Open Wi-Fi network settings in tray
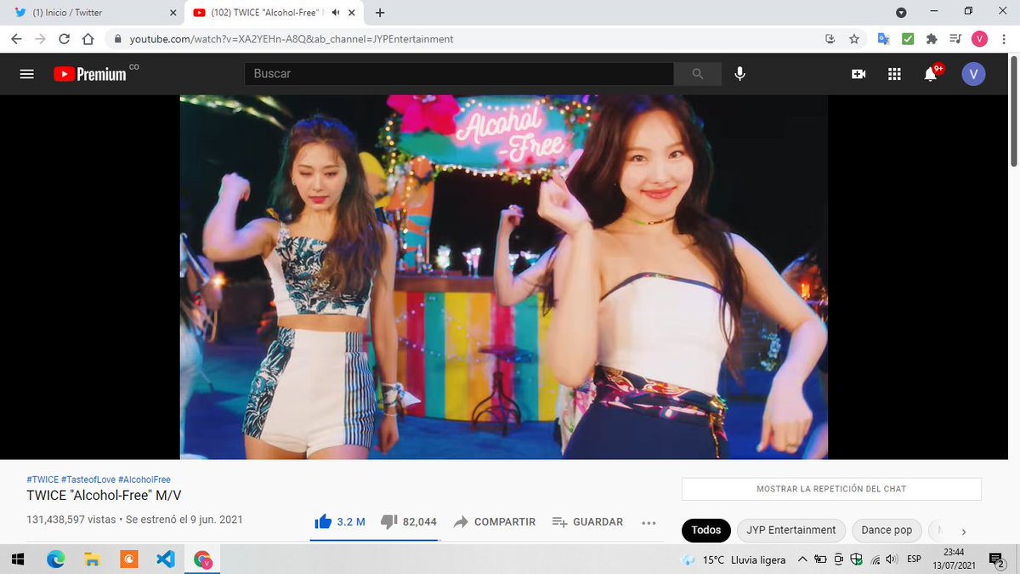 pos(874,560)
